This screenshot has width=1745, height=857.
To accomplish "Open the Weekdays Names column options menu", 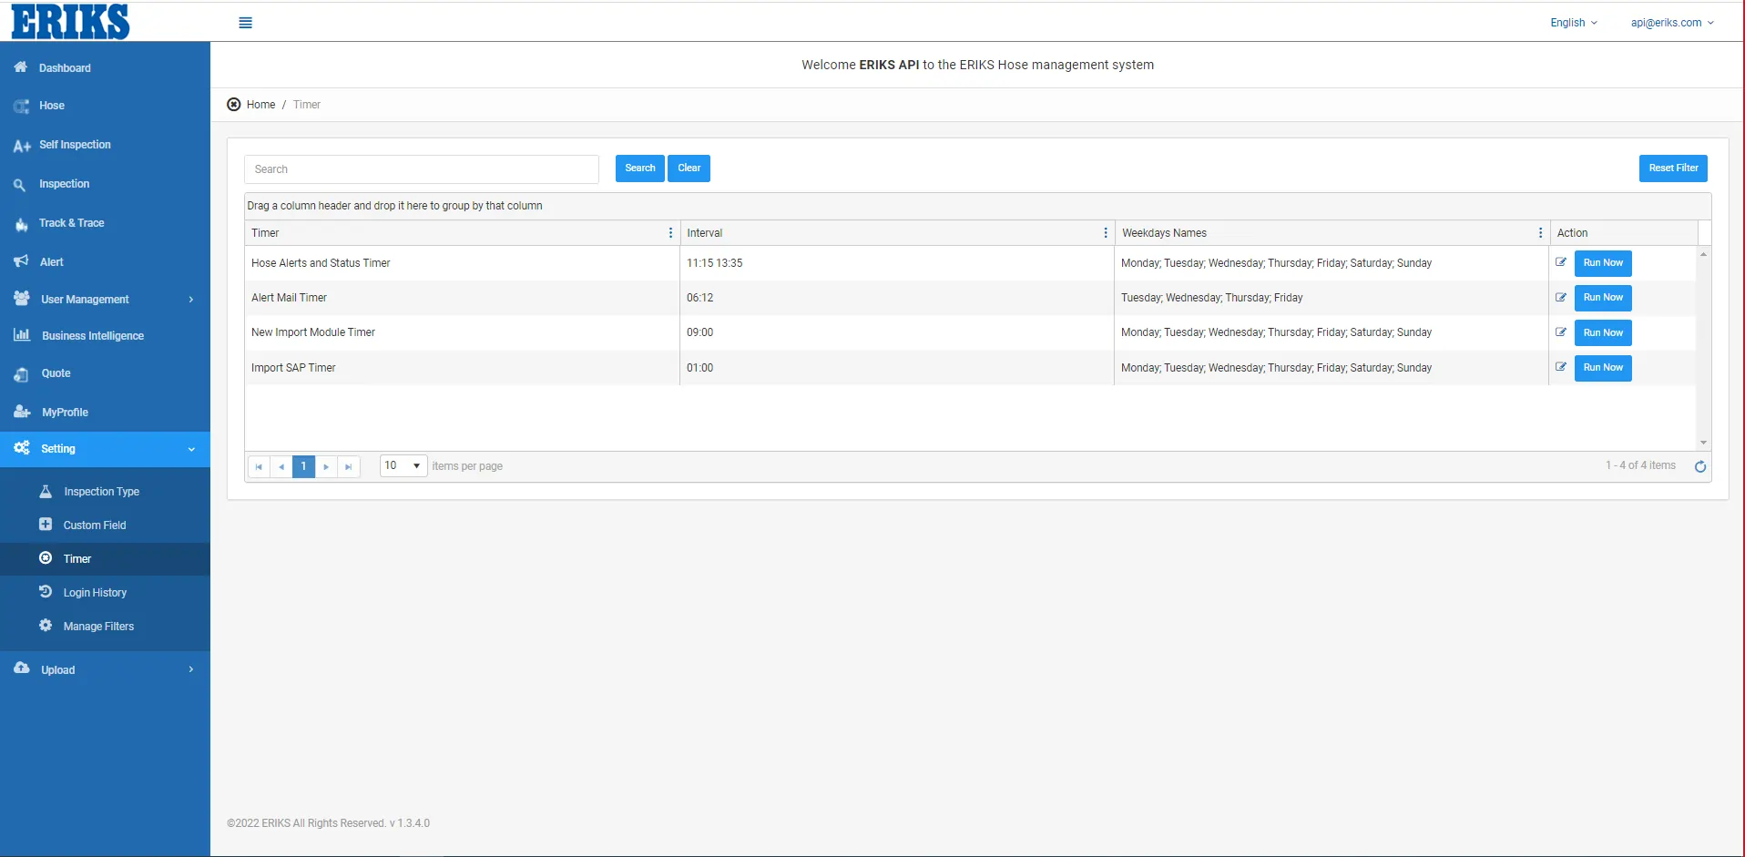I will click(1541, 233).
